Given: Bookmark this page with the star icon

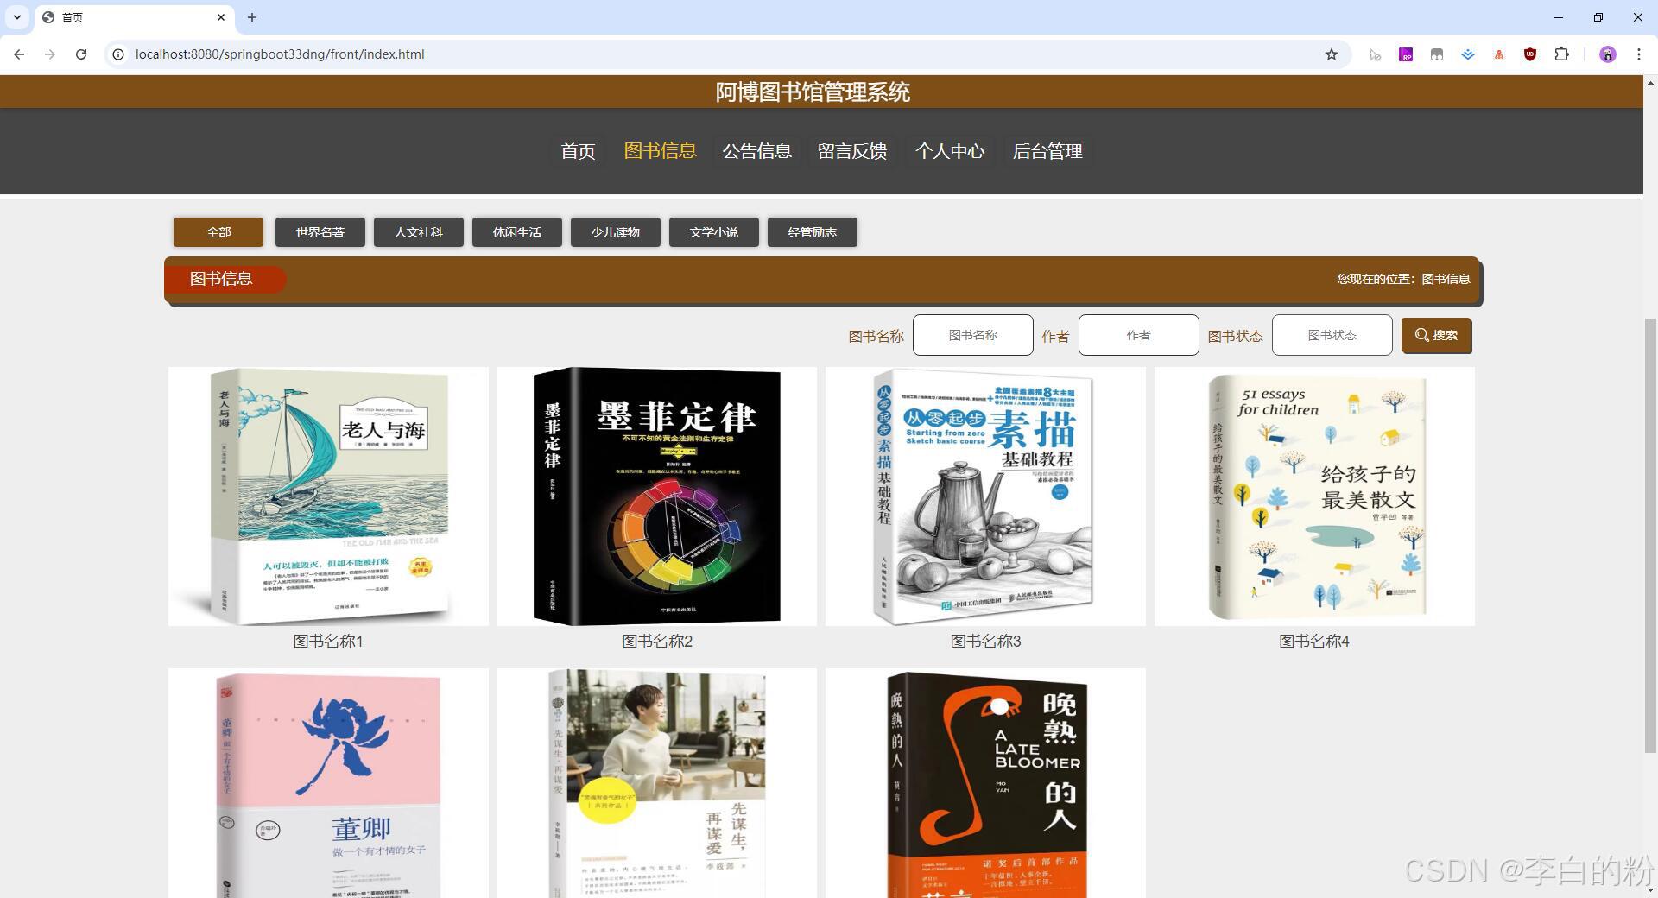Looking at the screenshot, I should click(1332, 54).
